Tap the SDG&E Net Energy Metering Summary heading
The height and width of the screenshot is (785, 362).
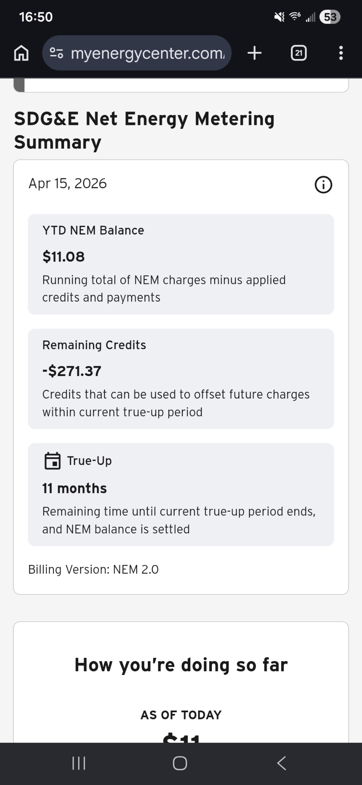(144, 130)
